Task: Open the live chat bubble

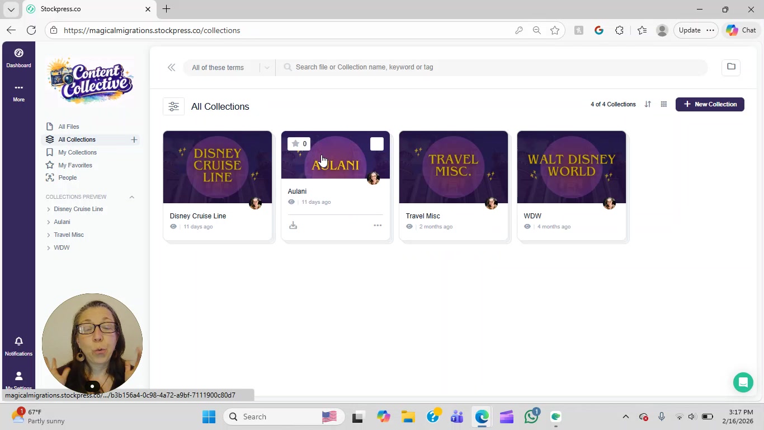Action: pyautogui.click(x=743, y=382)
